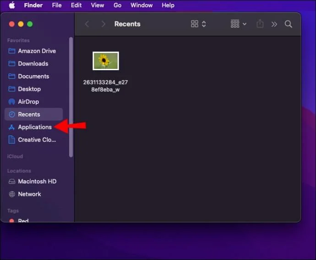The width and height of the screenshot is (316, 260).
Task: Click the Desktop folder icon
Action: coord(12,89)
